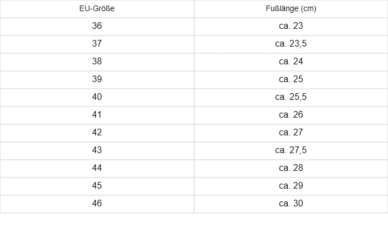Click the EU size 42 cell

point(97,133)
